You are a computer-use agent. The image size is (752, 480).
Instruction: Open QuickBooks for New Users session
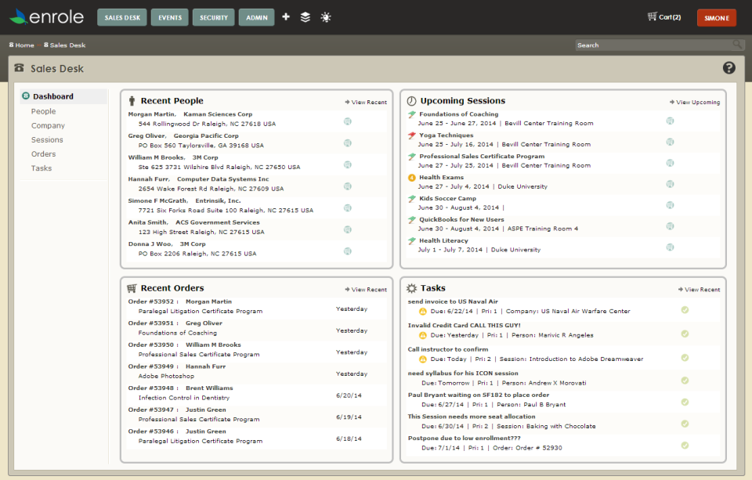click(462, 219)
